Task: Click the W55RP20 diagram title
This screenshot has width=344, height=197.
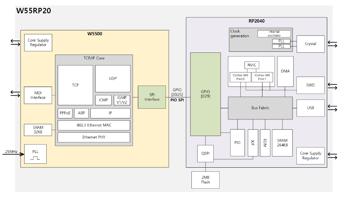Action: click(x=34, y=10)
